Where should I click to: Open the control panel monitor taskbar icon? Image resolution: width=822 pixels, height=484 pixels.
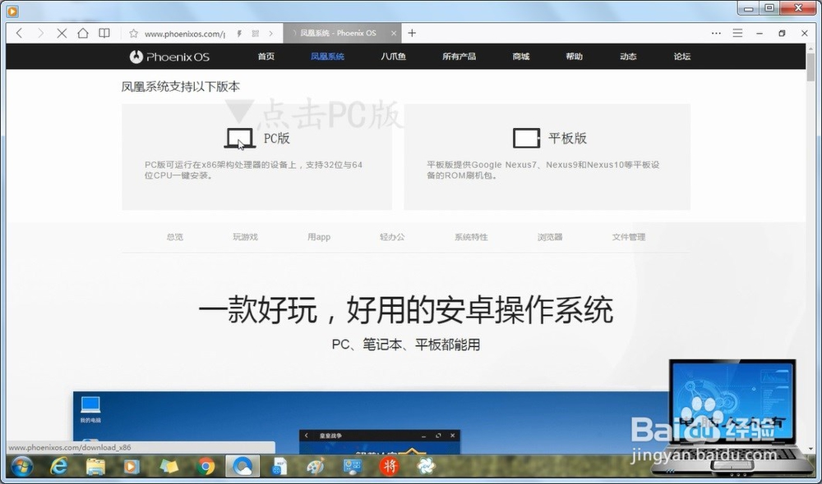tap(353, 466)
